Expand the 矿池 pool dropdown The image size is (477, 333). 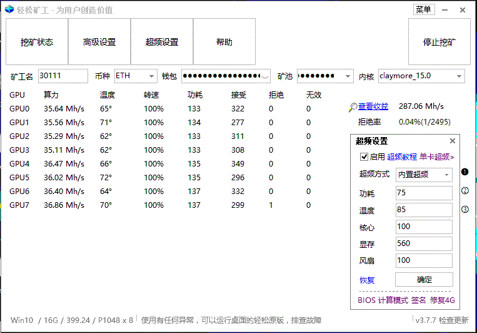[x=348, y=76]
